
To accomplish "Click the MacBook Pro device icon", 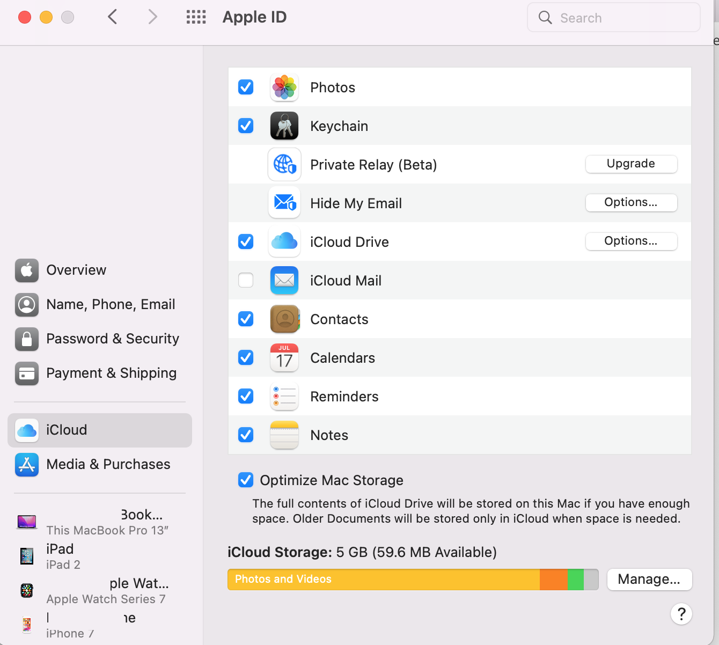I will click(27, 522).
